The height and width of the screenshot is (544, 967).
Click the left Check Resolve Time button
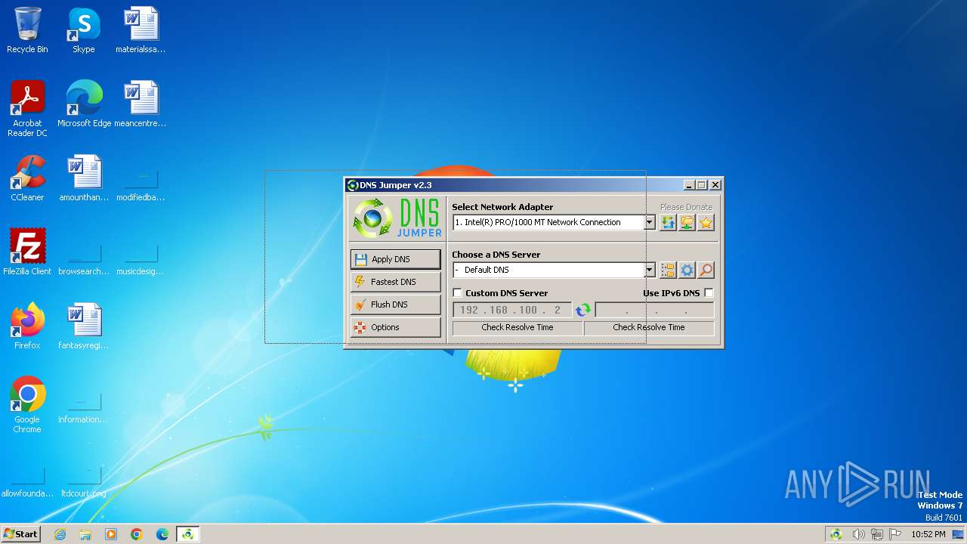(x=517, y=328)
